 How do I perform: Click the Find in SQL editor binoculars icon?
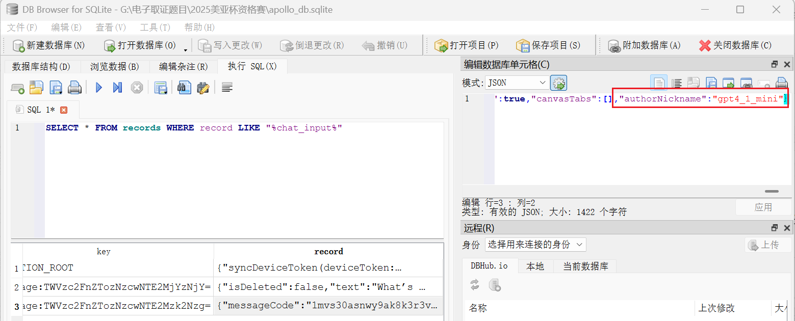[x=184, y=88]
